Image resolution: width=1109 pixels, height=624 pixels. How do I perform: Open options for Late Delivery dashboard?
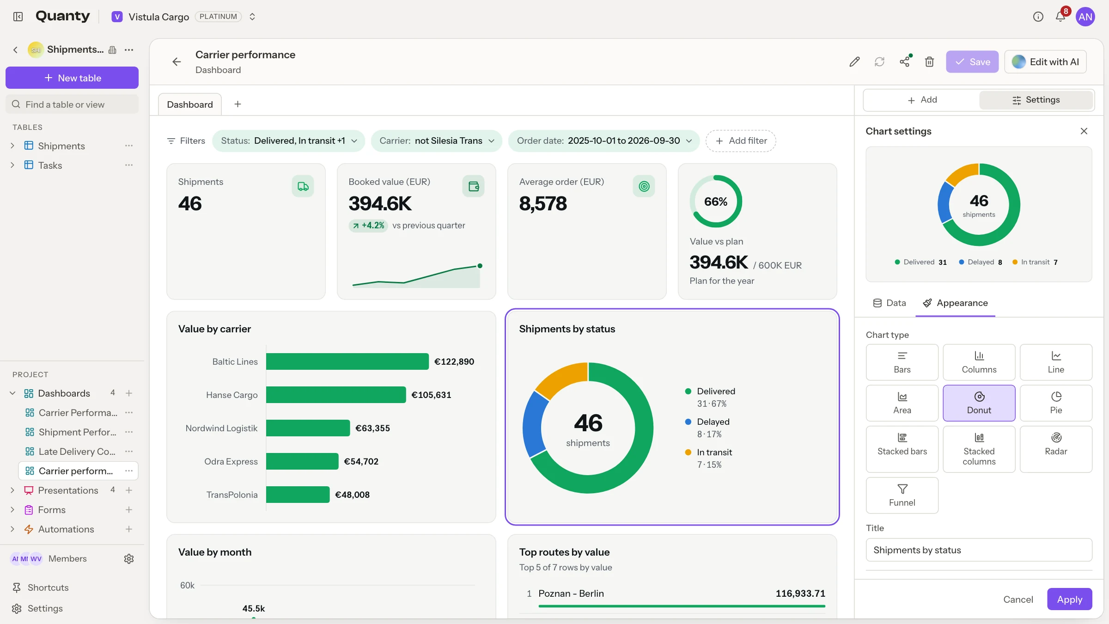coord(129,452)
